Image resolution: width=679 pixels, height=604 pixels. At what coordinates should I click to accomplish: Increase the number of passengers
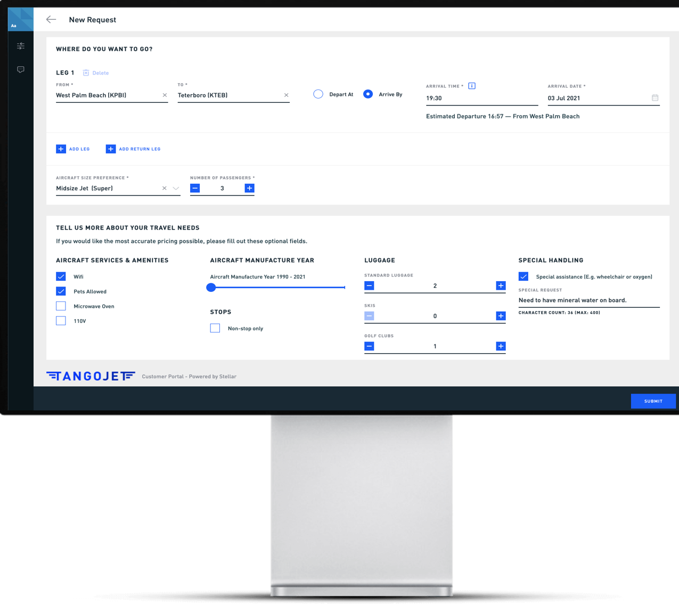coord(249,189)
